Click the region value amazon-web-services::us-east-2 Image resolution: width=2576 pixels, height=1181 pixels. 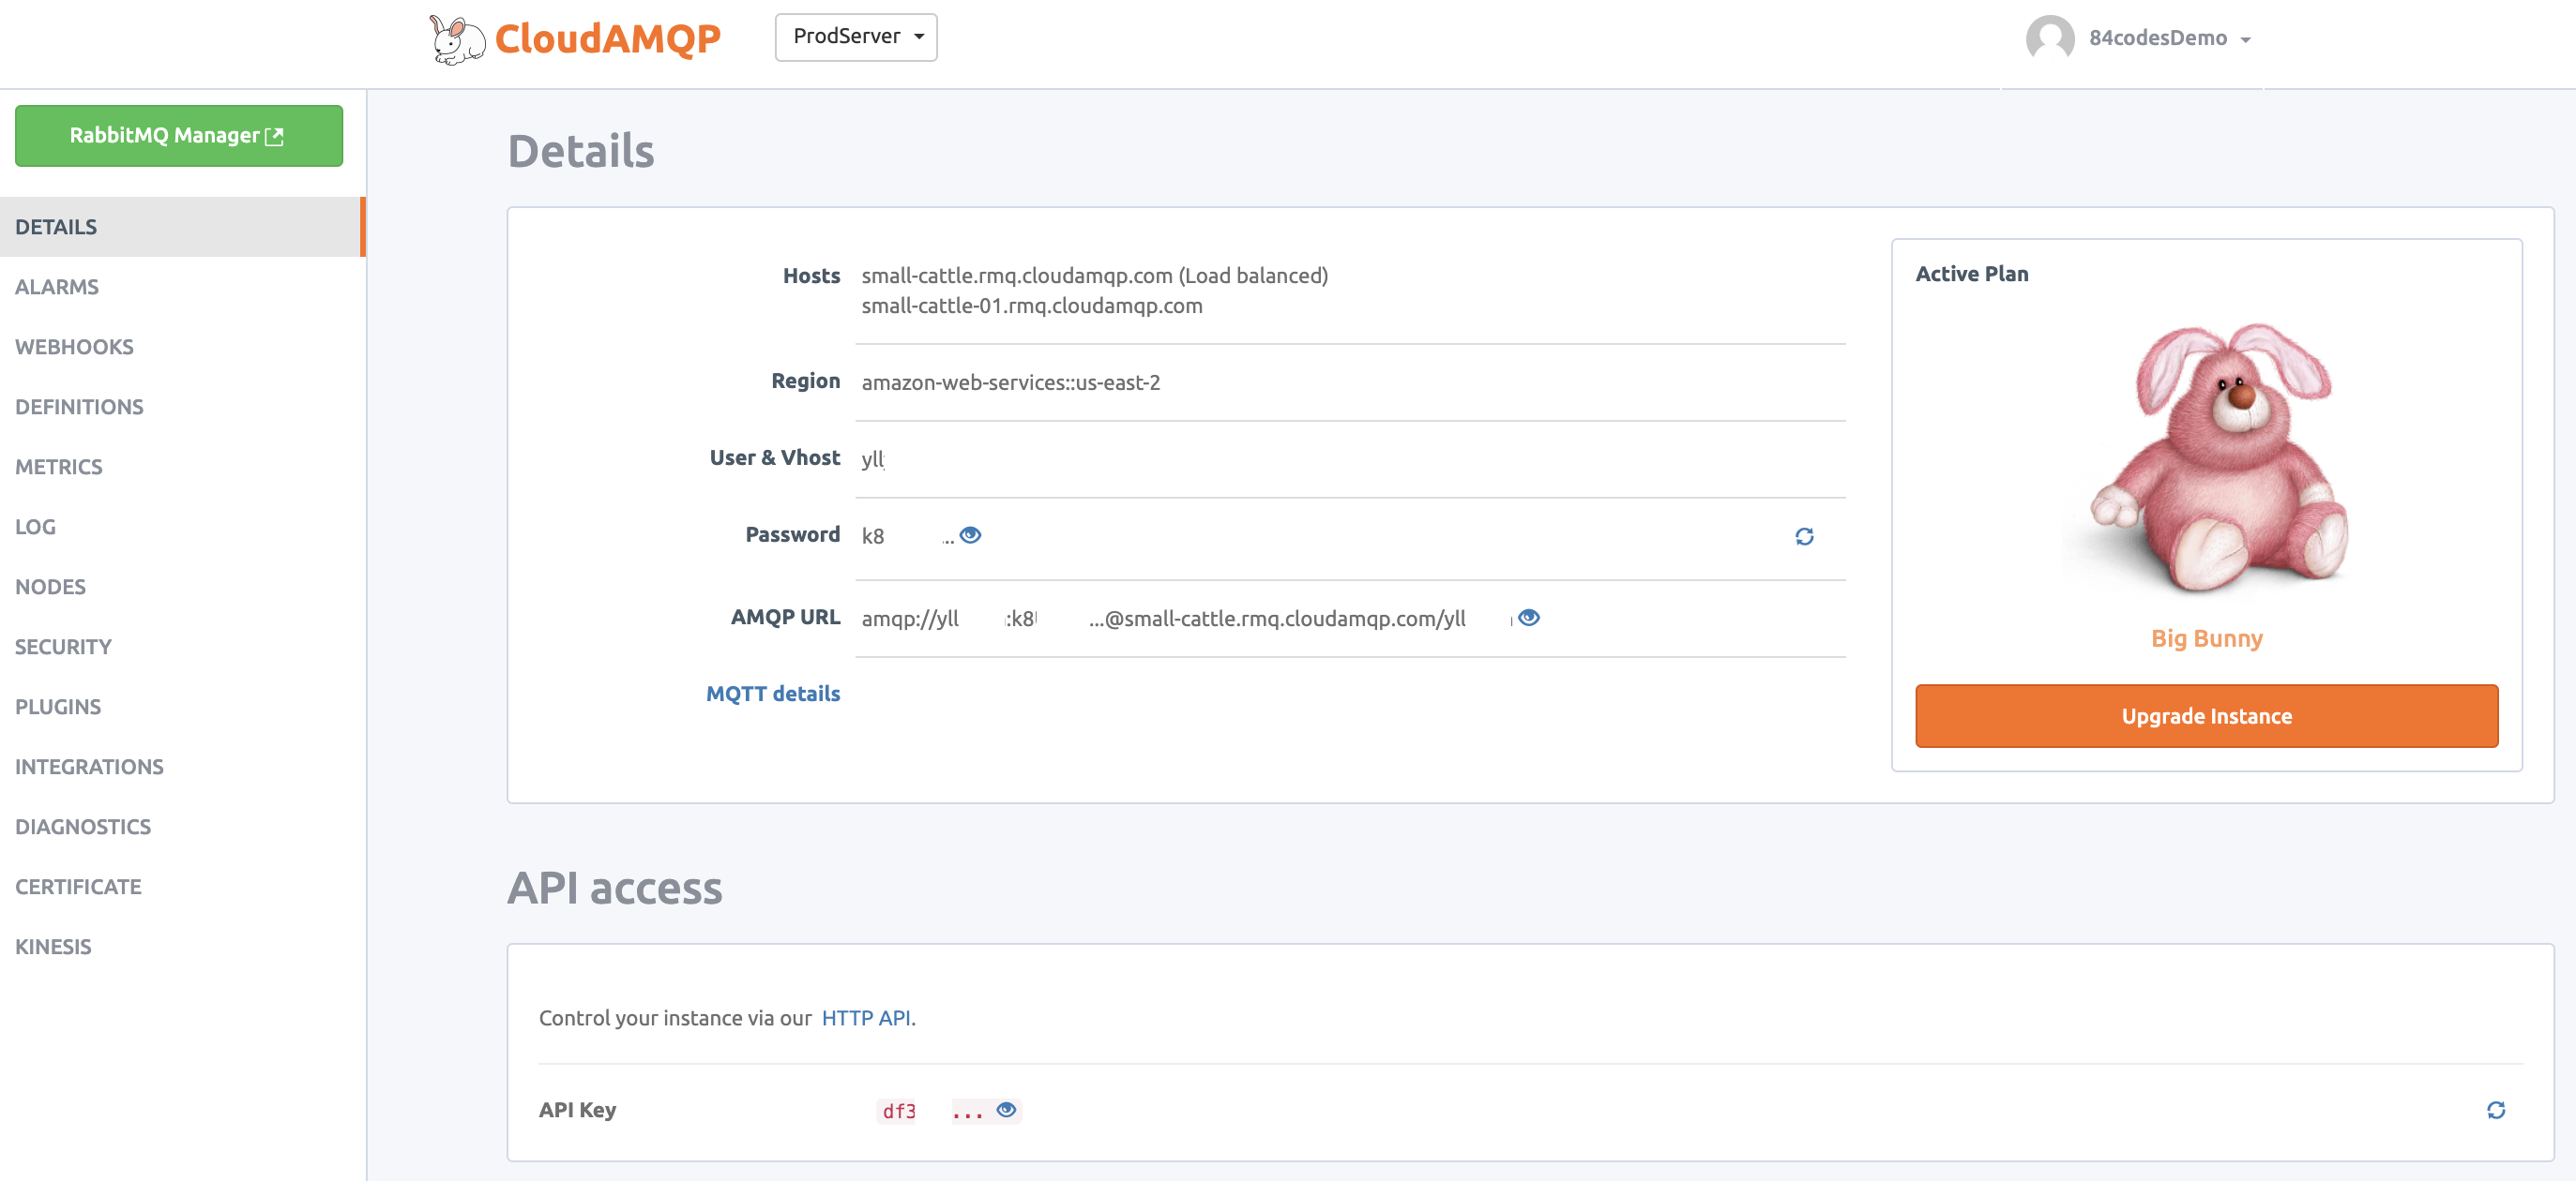click(x=1010, y=382)
